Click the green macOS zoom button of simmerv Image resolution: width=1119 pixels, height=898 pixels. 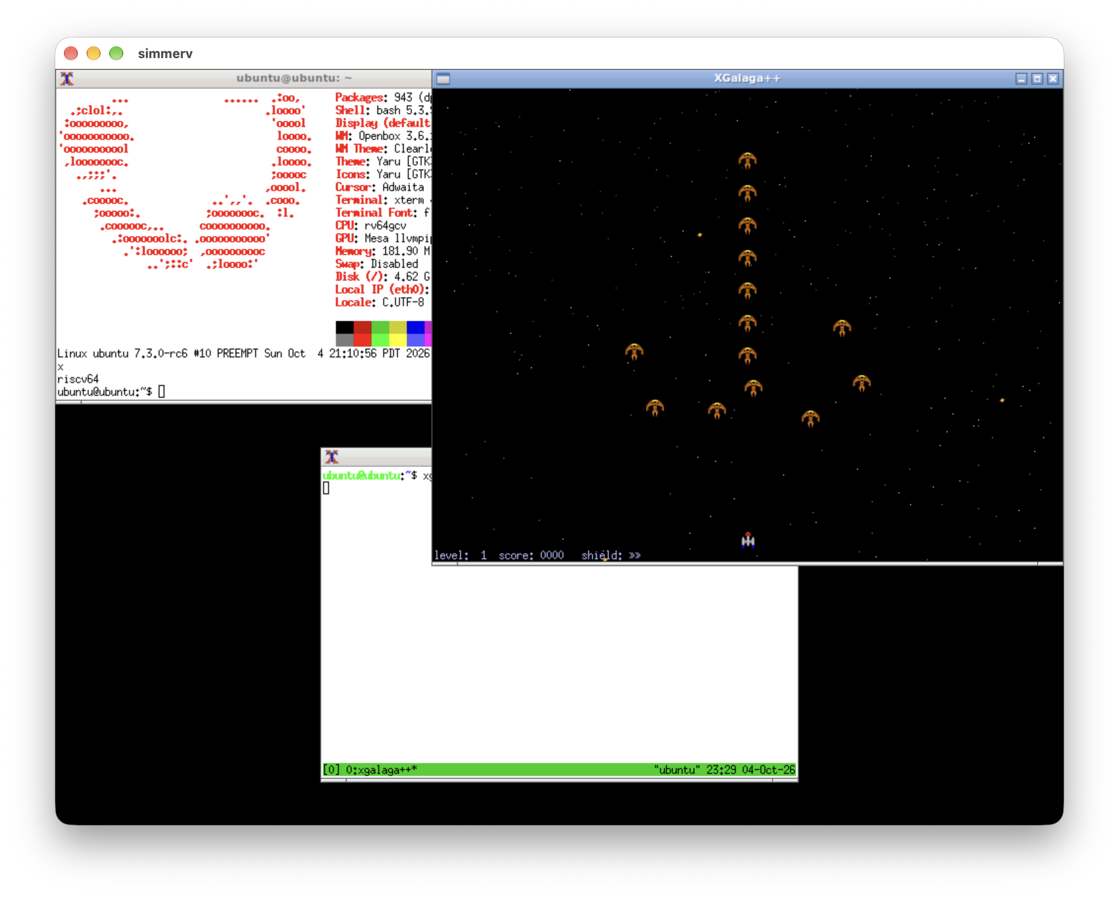[116, 54]
